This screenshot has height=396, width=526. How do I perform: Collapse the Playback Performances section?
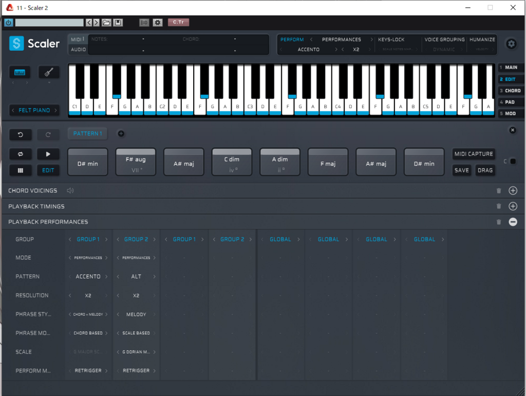513,222
